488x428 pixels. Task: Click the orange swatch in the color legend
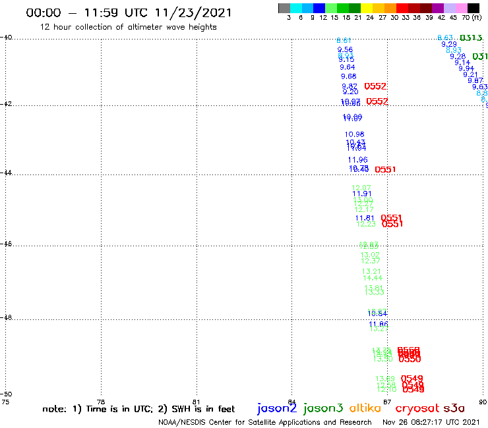coord(390,8)
